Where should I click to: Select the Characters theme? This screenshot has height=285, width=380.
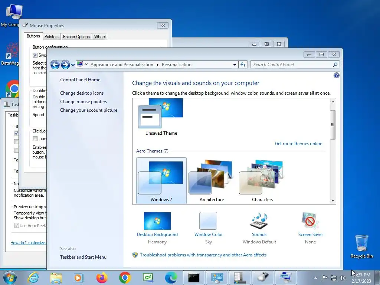[x=262, y=181]
